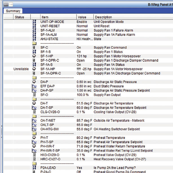This screenshot has width=173, height=173.
Task: Click the multistate icon for UNIT-RESET
Action: coord(34,26)
